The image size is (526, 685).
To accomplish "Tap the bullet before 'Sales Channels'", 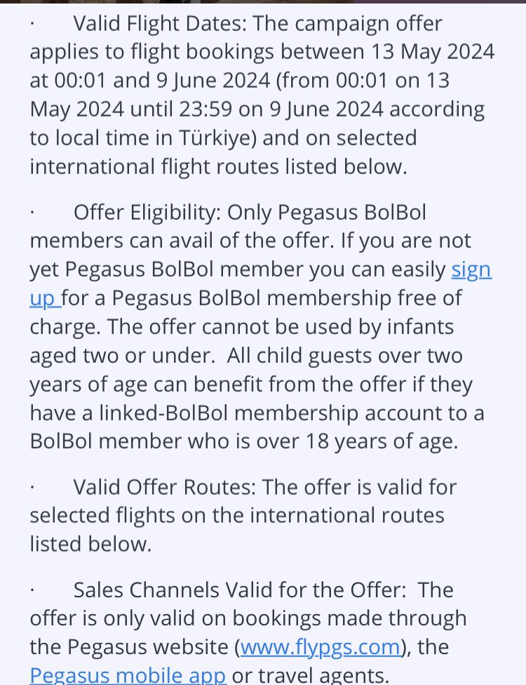I will click(x=32, y=590).
